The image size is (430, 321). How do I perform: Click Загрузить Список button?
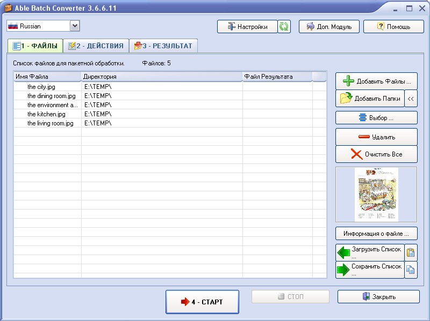pos(370,252)
